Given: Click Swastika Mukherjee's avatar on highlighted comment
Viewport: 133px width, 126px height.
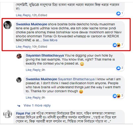Looking at the screenshot, I should point(8,25).
